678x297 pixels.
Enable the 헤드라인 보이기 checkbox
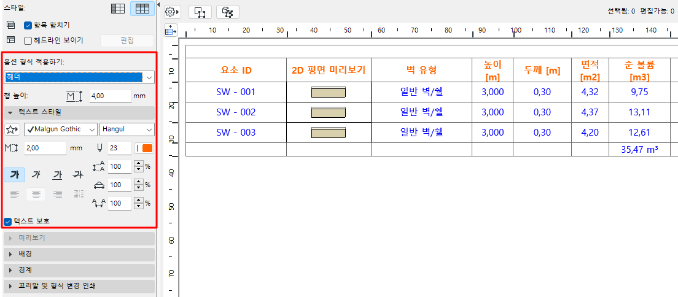coord(28,40)
